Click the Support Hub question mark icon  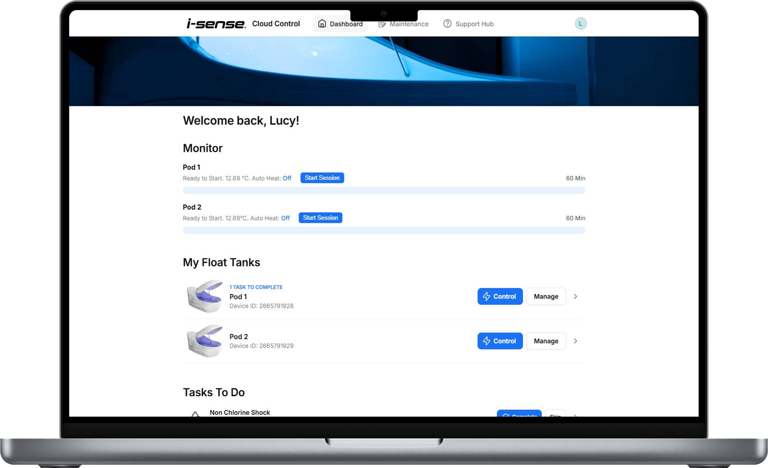[x=447, y=24]
